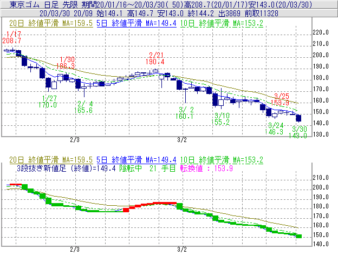
Task: Click the 2/3 date on upper x-axis
Action: tap(75, 140)
